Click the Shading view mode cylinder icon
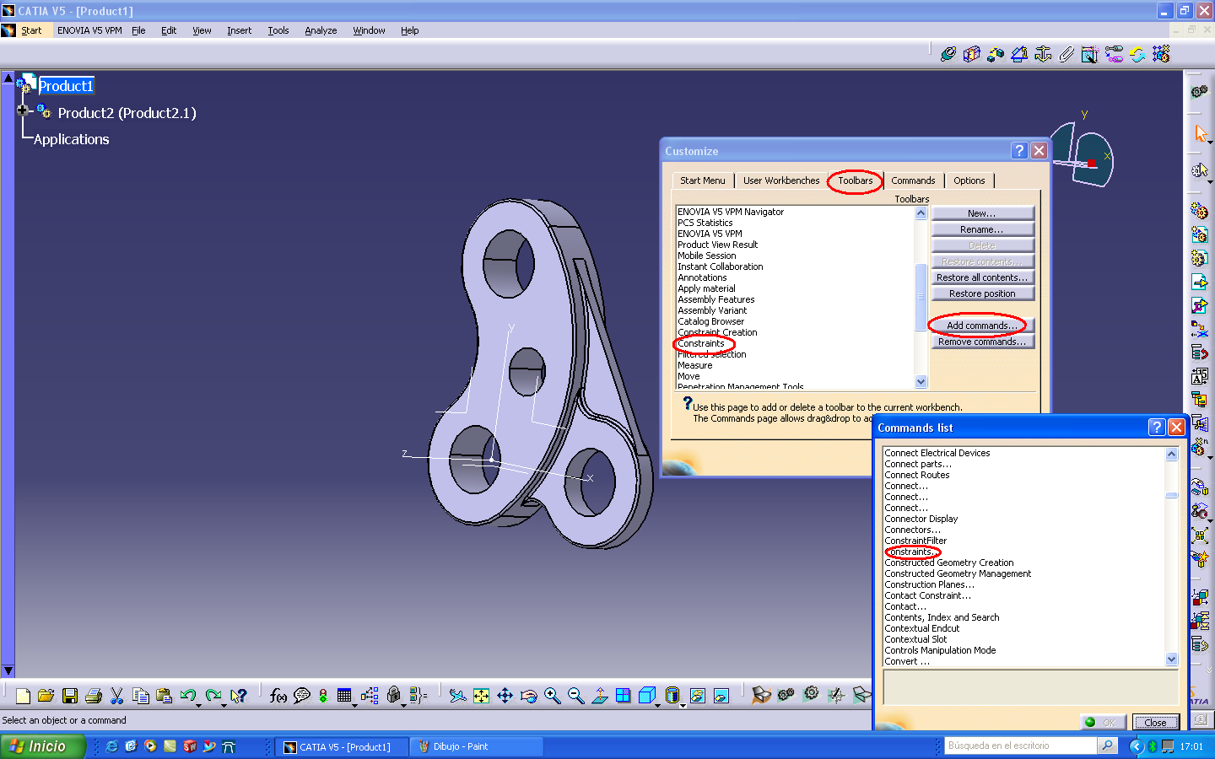 tap(672, 695)
